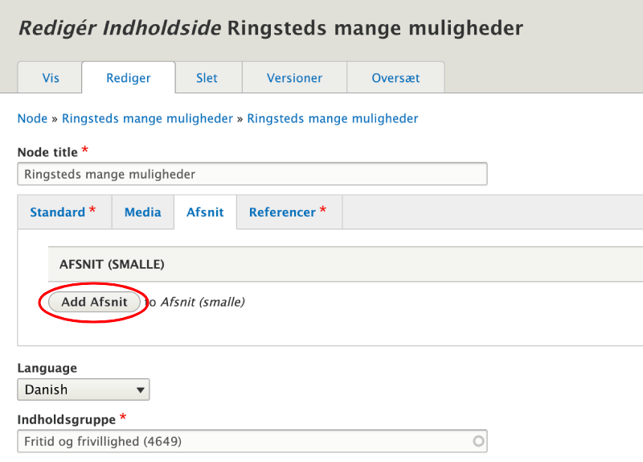This screenshot has height=462, width=643.
Task: Click into the Indholdsgruppe input field
Action: pos(241,441)
